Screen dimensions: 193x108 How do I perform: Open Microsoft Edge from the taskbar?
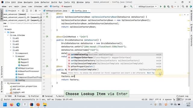click(18, 105)
